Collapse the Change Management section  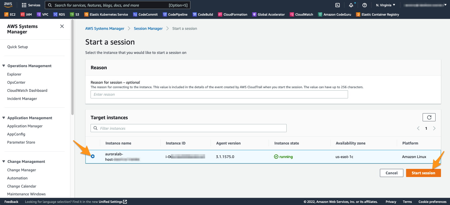(4, 161)
